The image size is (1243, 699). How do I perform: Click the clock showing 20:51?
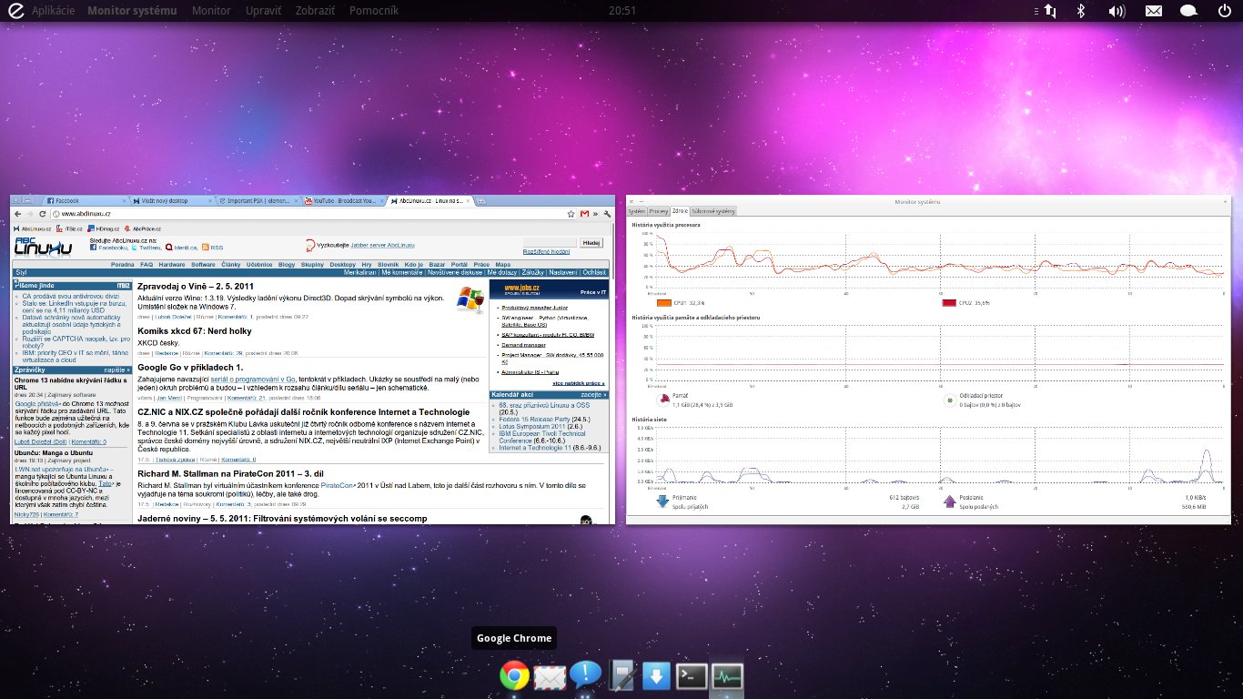click(621, 11)
